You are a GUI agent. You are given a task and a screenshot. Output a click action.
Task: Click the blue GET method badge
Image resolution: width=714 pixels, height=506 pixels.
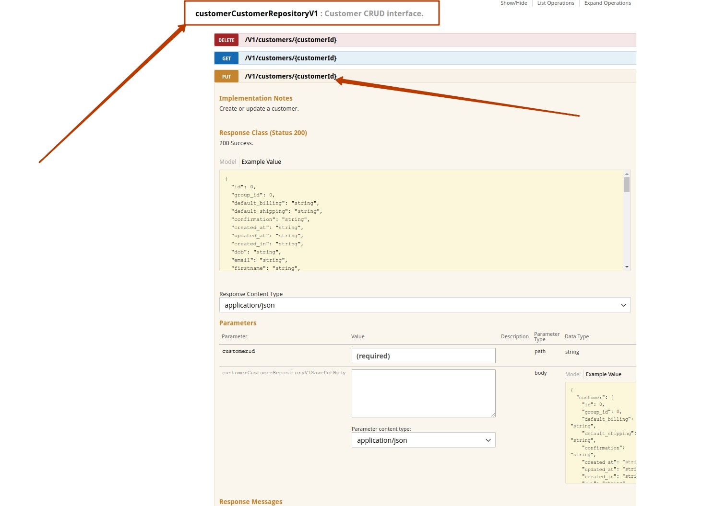pos(226,58)
